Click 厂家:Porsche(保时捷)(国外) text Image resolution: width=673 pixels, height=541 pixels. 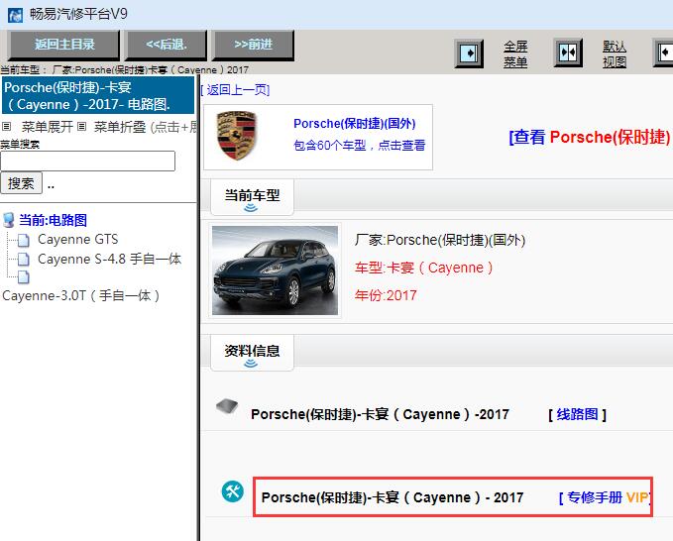[x=440, y=240]
